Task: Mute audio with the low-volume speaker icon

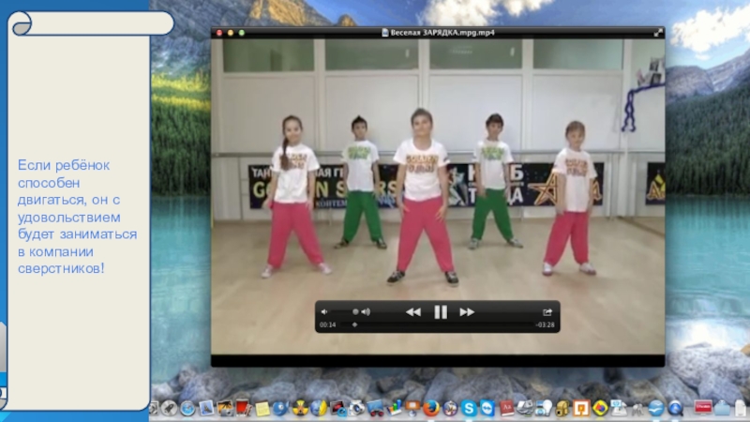Action: 324,312
